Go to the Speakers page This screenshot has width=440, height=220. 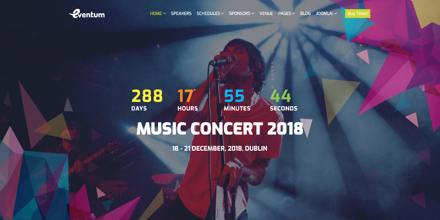click(181, 14)
